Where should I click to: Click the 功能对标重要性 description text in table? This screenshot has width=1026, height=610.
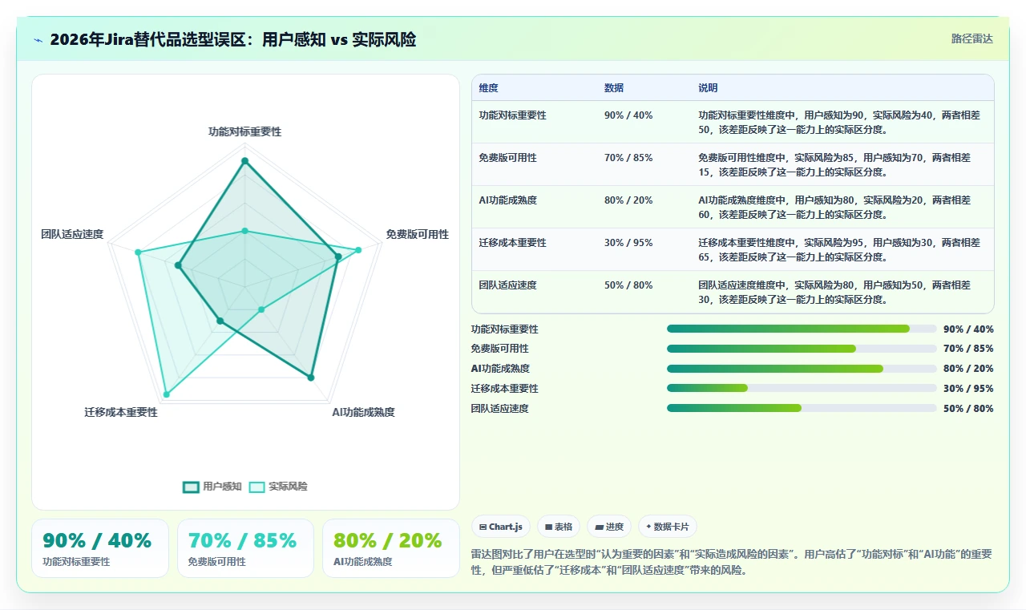[839, 122]
